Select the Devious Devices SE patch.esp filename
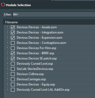 37,58
